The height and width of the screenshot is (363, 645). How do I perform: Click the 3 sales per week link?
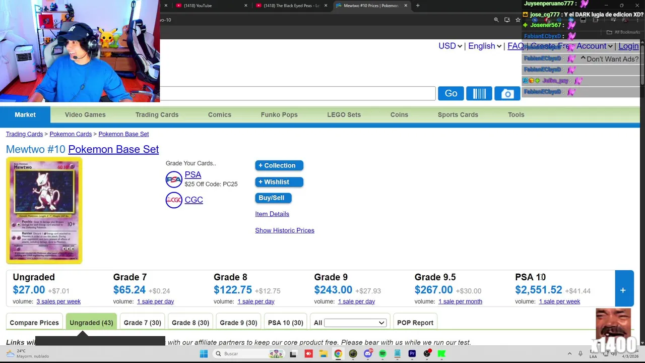pyautogui.click(x=58, y=301)
